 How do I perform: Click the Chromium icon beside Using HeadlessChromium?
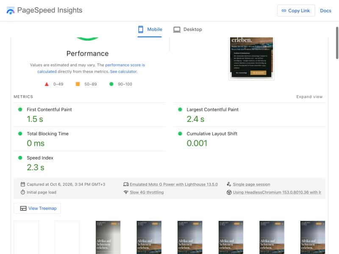[x=229, y=192]
